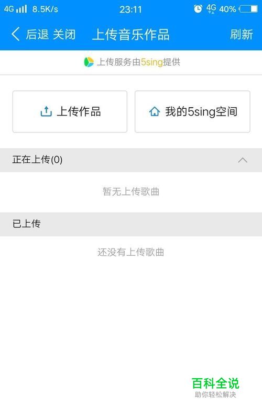Tap 关闭 to close the page

coord(64,34)
